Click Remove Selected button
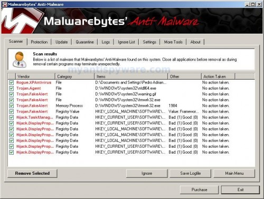Screen dimensions: 264x199 point(32,173)
